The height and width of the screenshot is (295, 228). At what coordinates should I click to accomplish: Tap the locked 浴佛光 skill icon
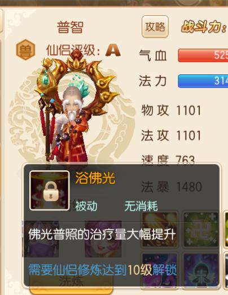[x=50, y=190]
